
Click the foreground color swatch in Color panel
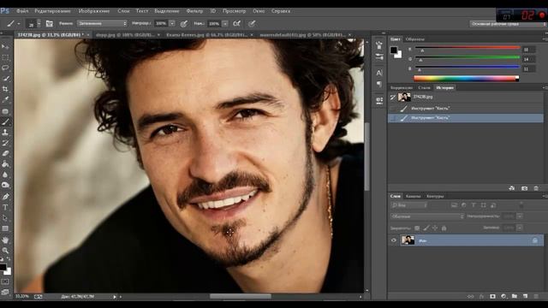pos(394,50)
